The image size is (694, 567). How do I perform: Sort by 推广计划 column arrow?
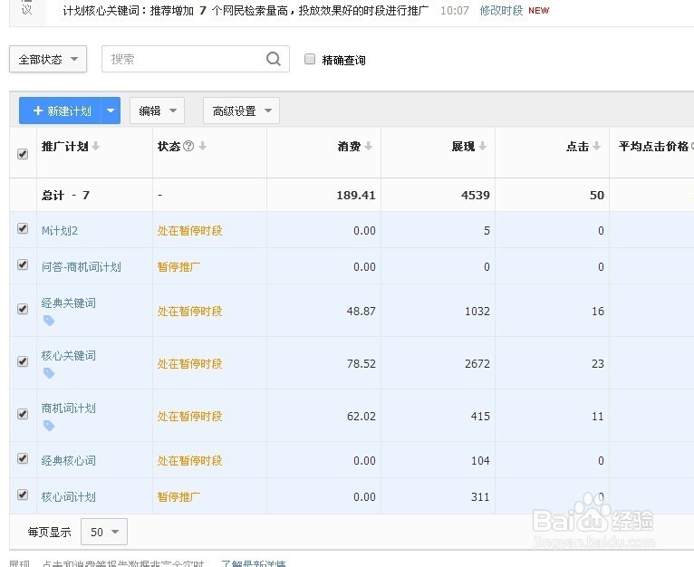[96, 146]
